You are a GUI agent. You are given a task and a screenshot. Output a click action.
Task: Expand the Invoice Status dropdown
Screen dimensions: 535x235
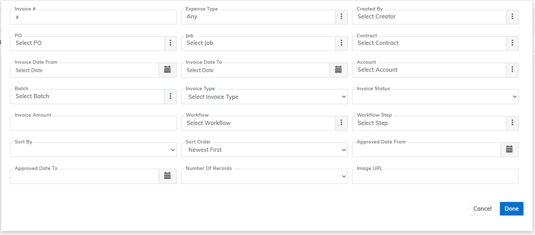[x=436, y=97]
